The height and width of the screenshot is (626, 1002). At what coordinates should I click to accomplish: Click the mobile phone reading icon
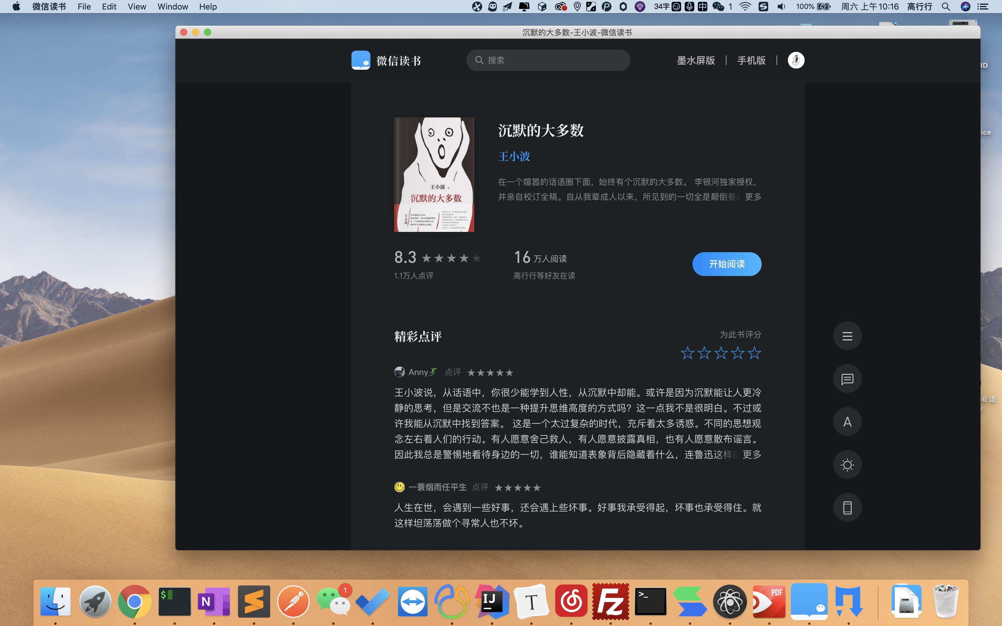847,508
